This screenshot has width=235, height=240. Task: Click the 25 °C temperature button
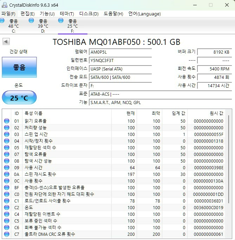tap(19, 98)
